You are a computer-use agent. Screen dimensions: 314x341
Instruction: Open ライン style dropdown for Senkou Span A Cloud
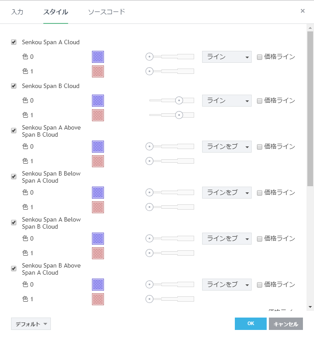pyautogui.click(x=226, y=57)
